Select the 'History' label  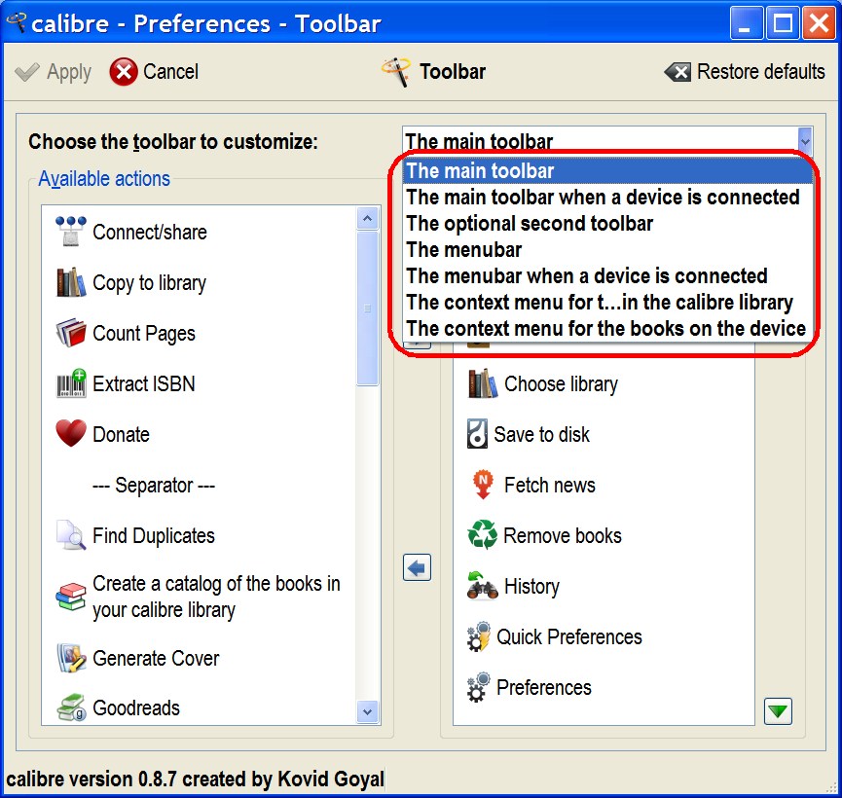pos(532,587)
